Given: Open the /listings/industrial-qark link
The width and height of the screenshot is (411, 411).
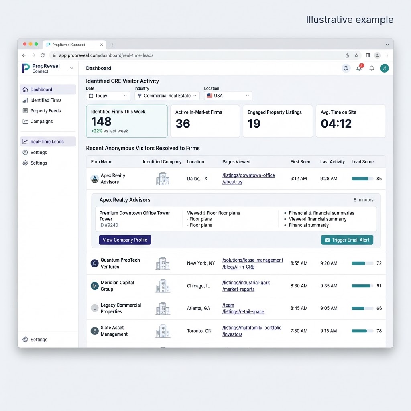Looking at the screenshot, I should (246, 283).
